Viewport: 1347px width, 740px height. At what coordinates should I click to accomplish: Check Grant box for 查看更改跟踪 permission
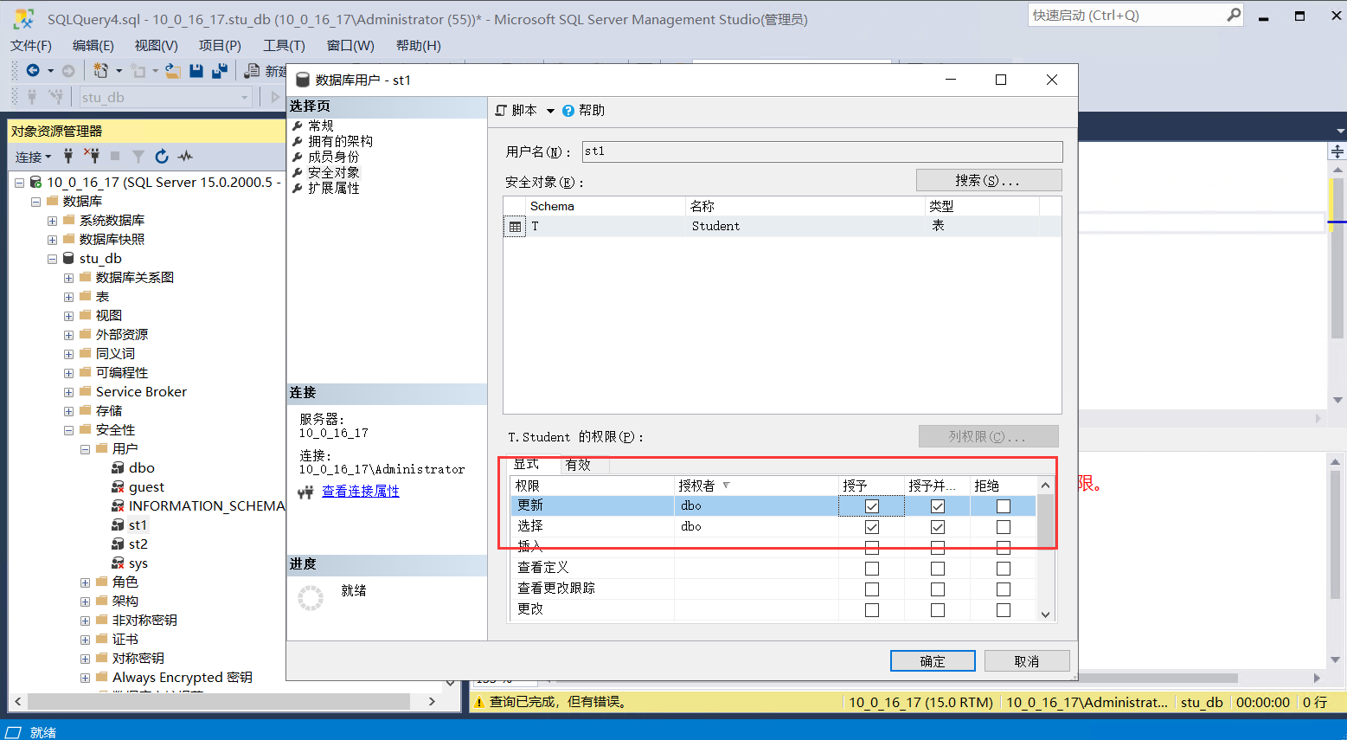tap(872, 589)
